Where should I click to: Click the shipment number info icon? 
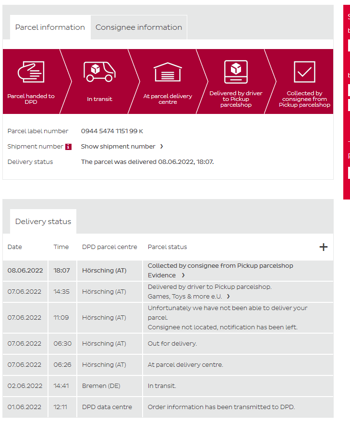click(68, 147)
